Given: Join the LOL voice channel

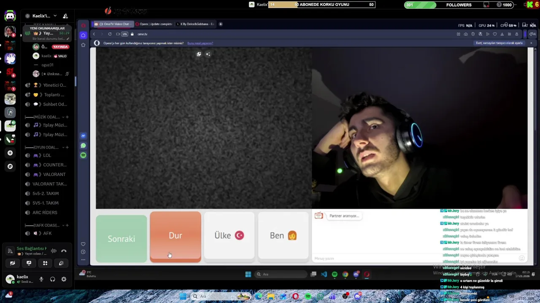Looking at the screenshot, I should 46,155.
